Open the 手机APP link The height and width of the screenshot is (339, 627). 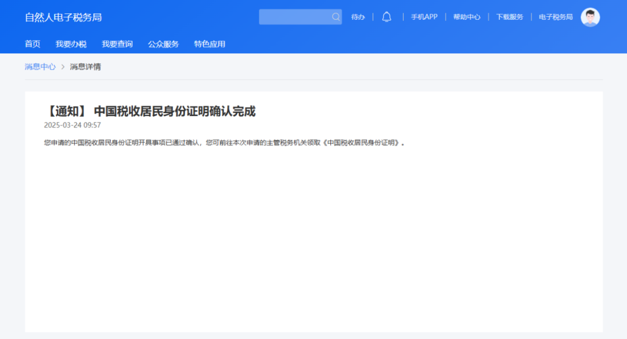pos(424,17)
